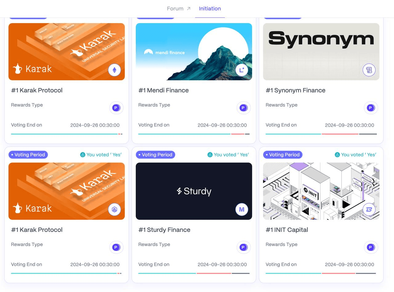
Task: Open the #1 INIT Capital title
Action: [x=287, y=230]
